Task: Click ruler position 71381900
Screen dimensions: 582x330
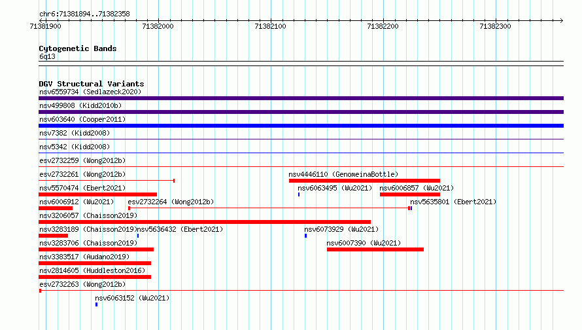Action: point(45,26)
